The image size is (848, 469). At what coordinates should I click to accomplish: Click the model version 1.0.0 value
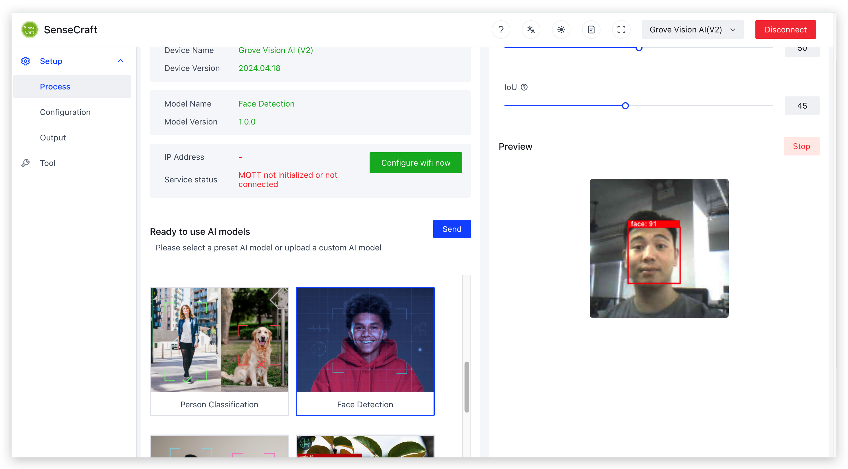pos(247,122)
